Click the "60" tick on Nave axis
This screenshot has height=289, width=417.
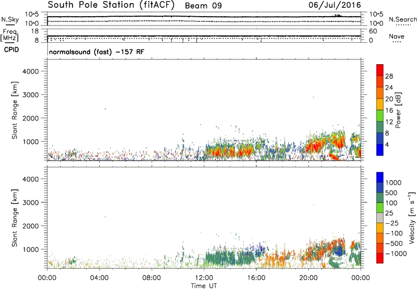pyautogui.click(x=373, y=31)
